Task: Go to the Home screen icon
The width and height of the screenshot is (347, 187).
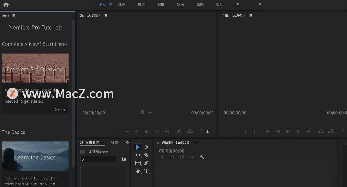Action: (x=6, y=4)
